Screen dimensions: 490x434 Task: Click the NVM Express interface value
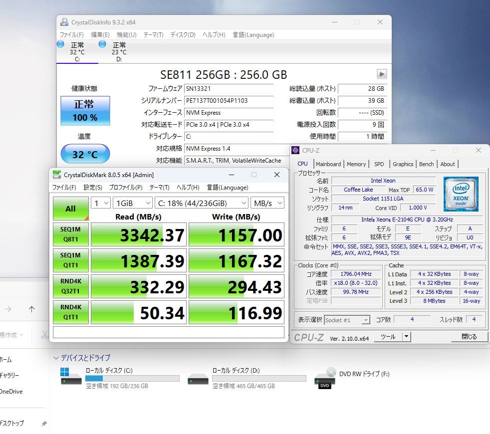click(229, 113)
